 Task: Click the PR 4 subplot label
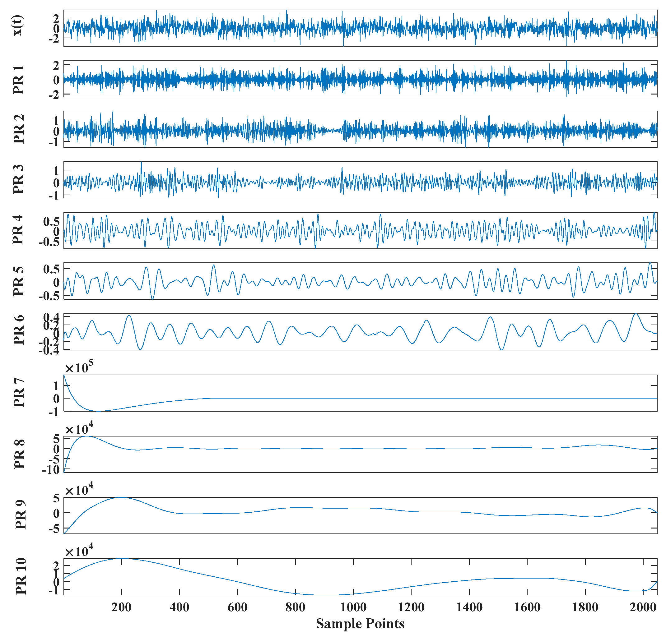pyautogui.click(x=18, y=229)
